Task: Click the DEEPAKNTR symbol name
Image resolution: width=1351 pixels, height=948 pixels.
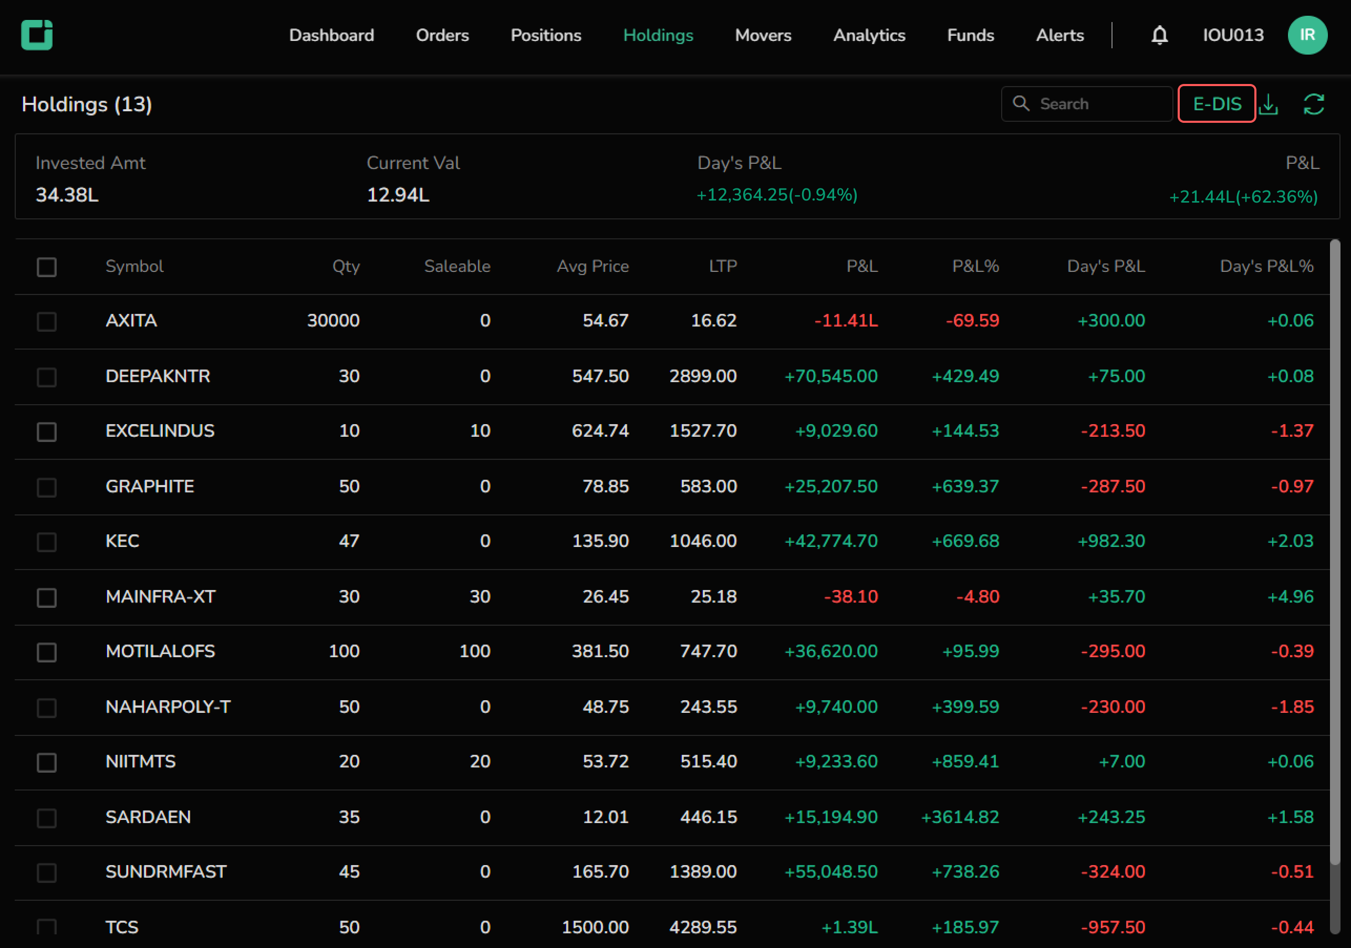Action: [158, 376]
